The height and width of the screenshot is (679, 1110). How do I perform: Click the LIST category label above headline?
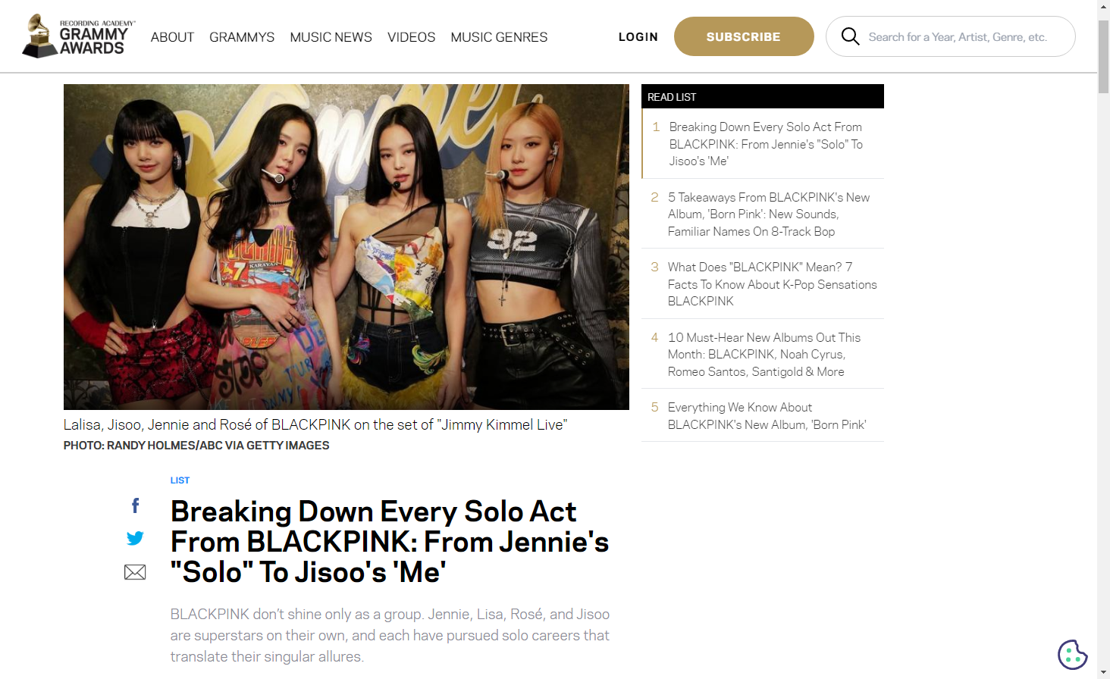point(180,480)
